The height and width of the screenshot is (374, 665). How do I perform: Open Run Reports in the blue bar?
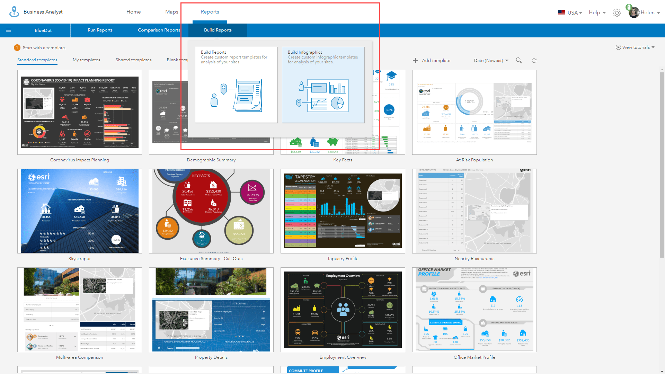pyautogui.click(x=100, y=30)
